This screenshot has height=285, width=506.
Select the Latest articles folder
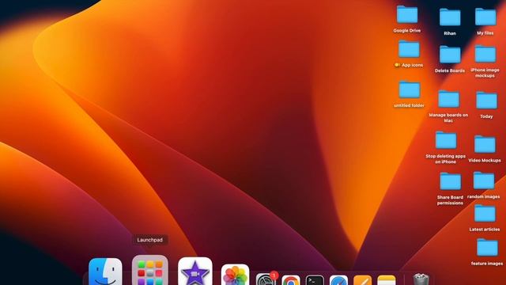485,213
